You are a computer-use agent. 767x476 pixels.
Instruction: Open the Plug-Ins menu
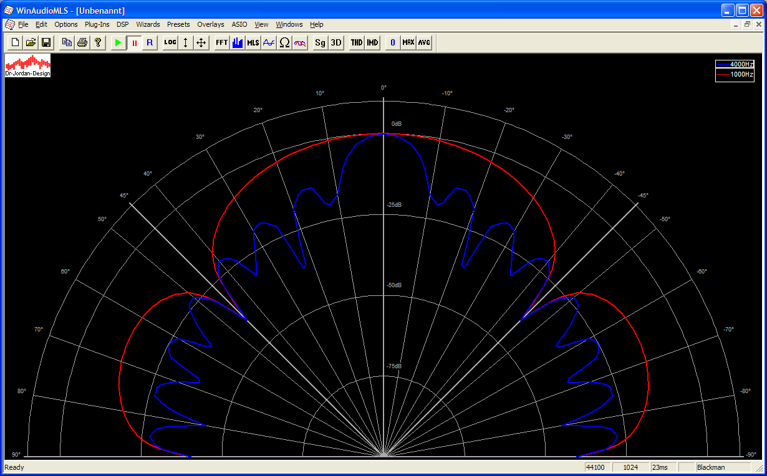click(x=97, y=24)
